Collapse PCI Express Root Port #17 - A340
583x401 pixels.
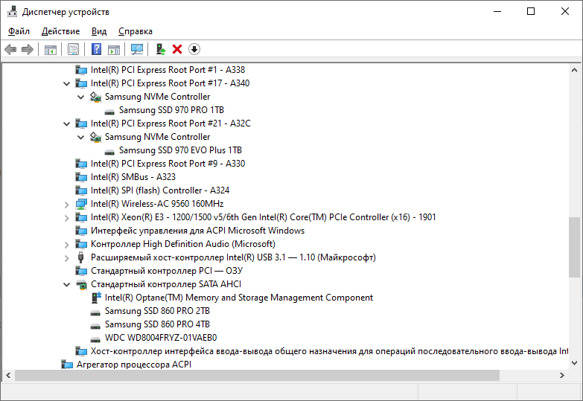(66, 83)
